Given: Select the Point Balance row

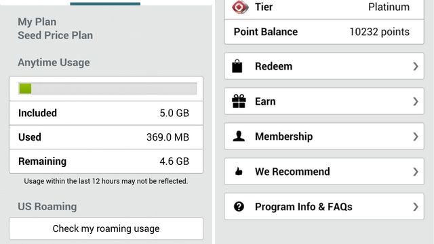Looking at the screenshot, I should (x=324, y=32).
